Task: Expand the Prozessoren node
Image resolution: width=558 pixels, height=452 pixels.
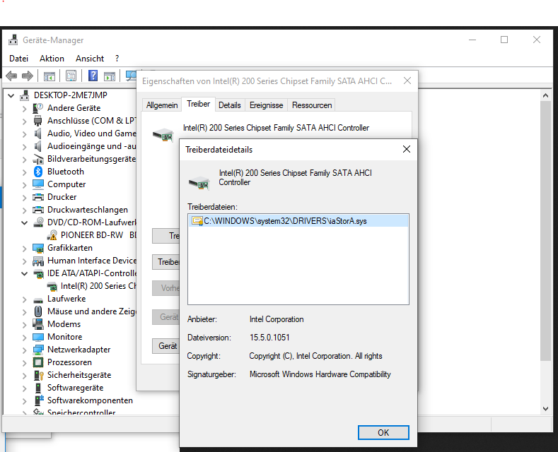Action: click(x=24, y=363)
